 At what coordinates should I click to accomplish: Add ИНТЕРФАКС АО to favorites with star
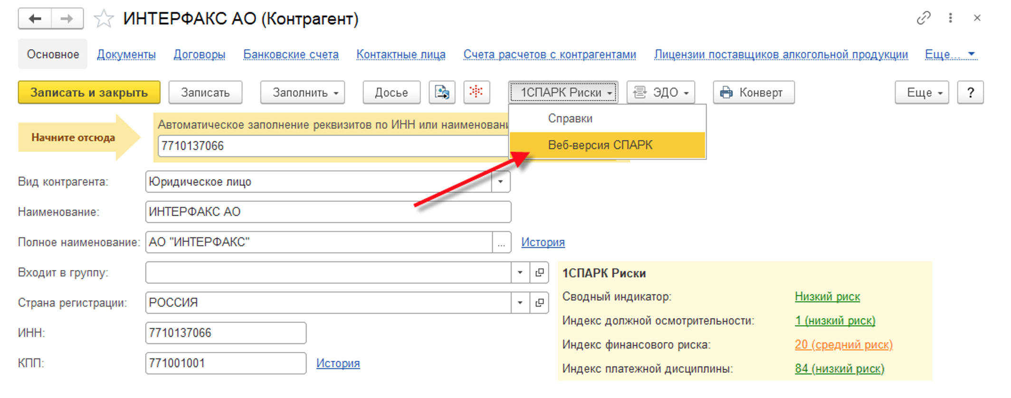click(x=104, y=19)
